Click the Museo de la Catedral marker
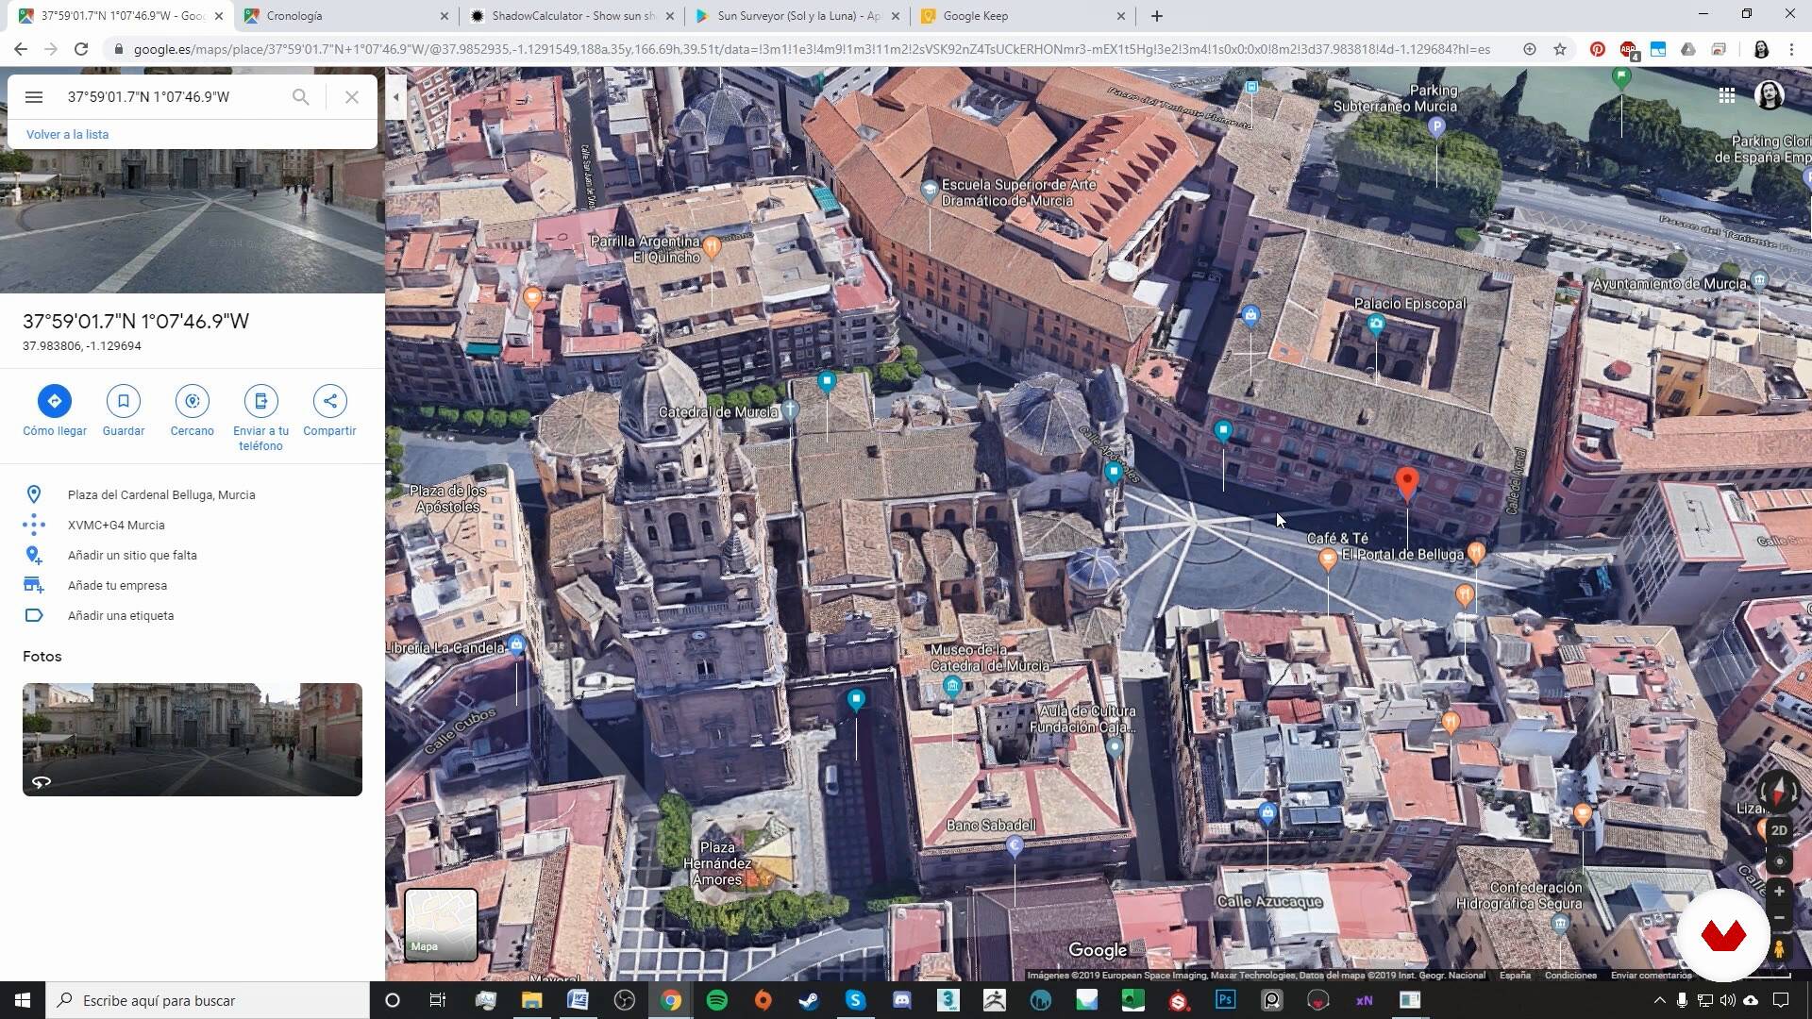Image resolution: width=1812 pixels, height=1019 pixels. pos(952,686)
